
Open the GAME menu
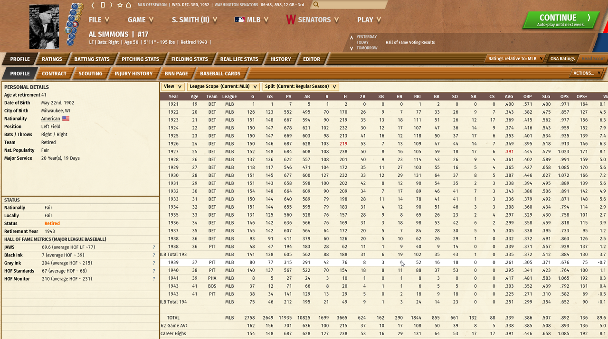(141, 20)
